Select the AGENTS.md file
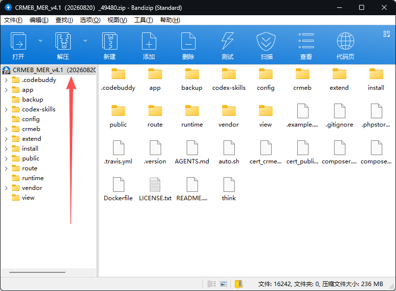This screenshot has width=396, height=291. (192, 153)
